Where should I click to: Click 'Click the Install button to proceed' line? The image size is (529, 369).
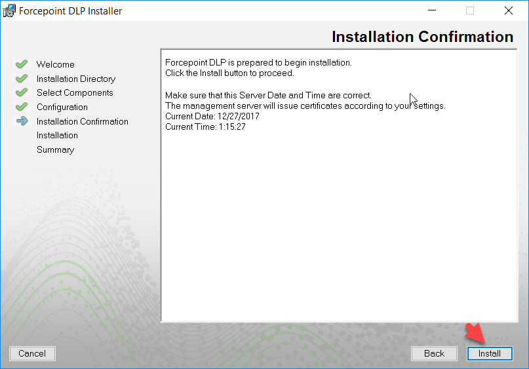pos(229,73)
